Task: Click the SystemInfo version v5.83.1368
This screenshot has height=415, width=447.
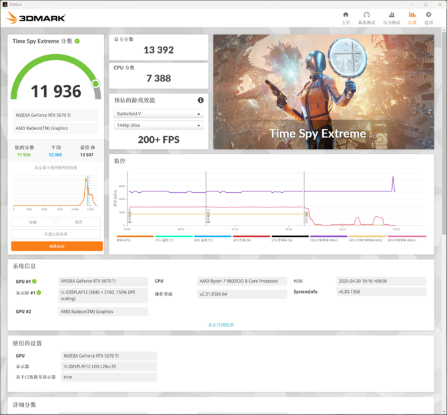Action: [x=381, y=292]
